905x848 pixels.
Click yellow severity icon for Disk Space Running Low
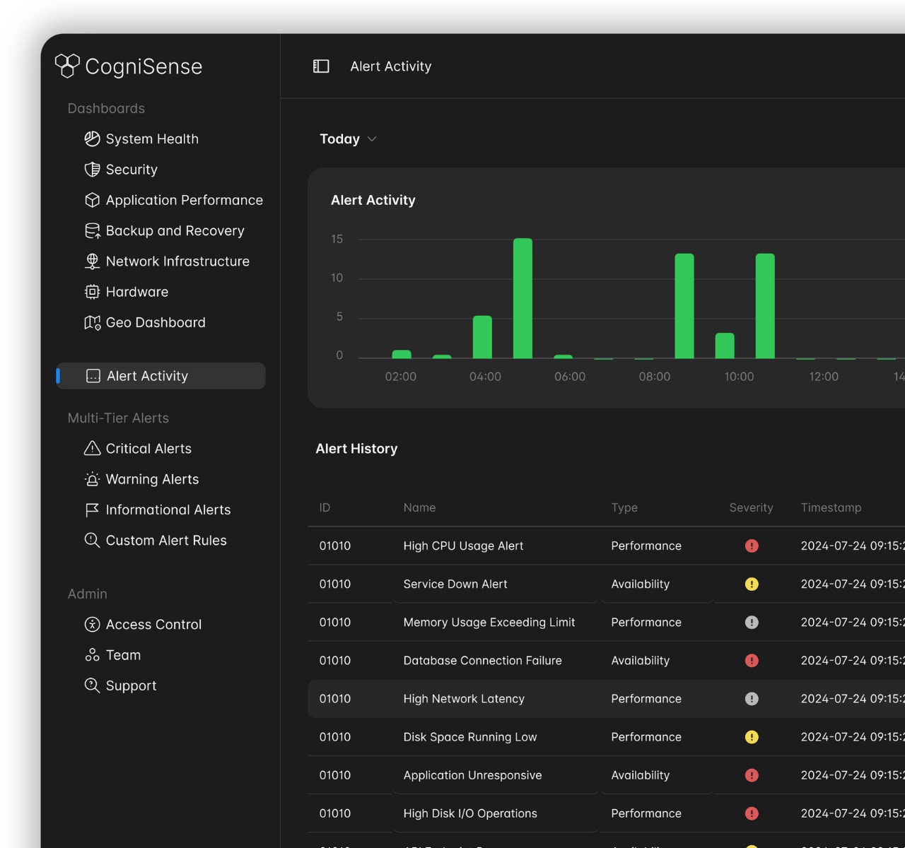[752, 736]
